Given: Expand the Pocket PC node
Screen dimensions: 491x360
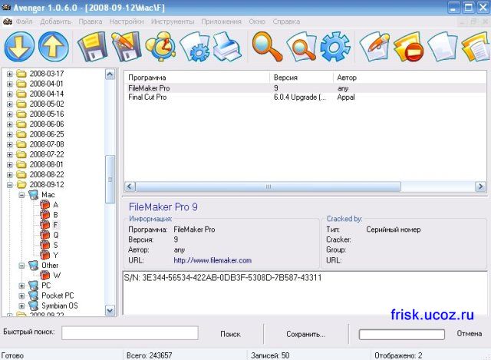Looking at the screenshot, I should pos(21,296).
